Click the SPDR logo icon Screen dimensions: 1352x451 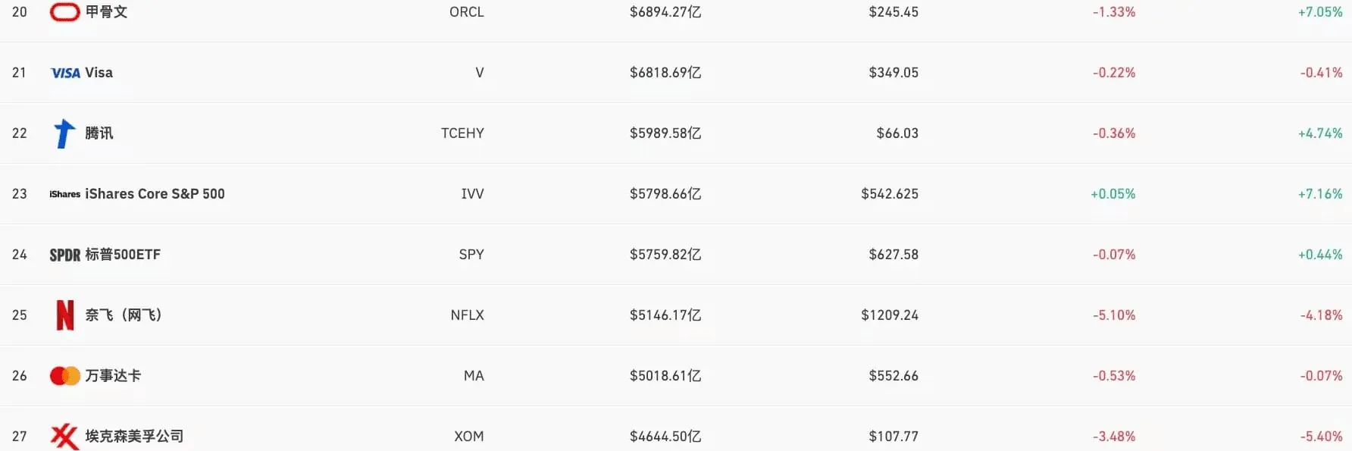(x=64, y=255)
